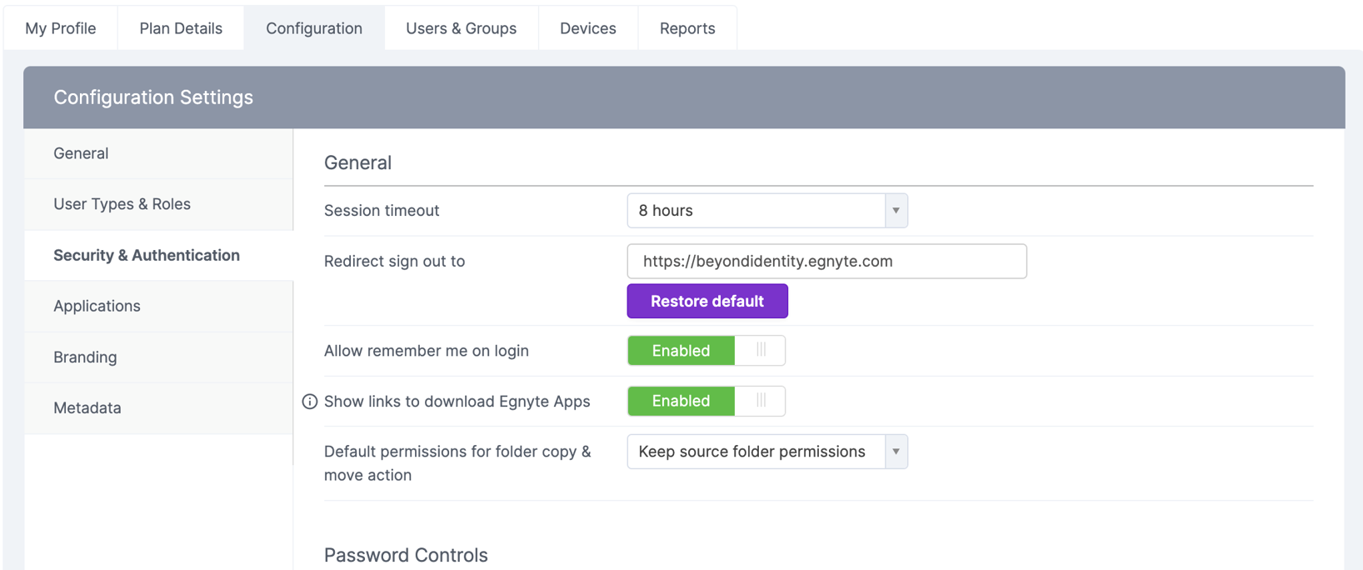Screen dimensions: 1363x570
Task: Click info icon beside Show links to download
Action: click(x=309, y=402)
